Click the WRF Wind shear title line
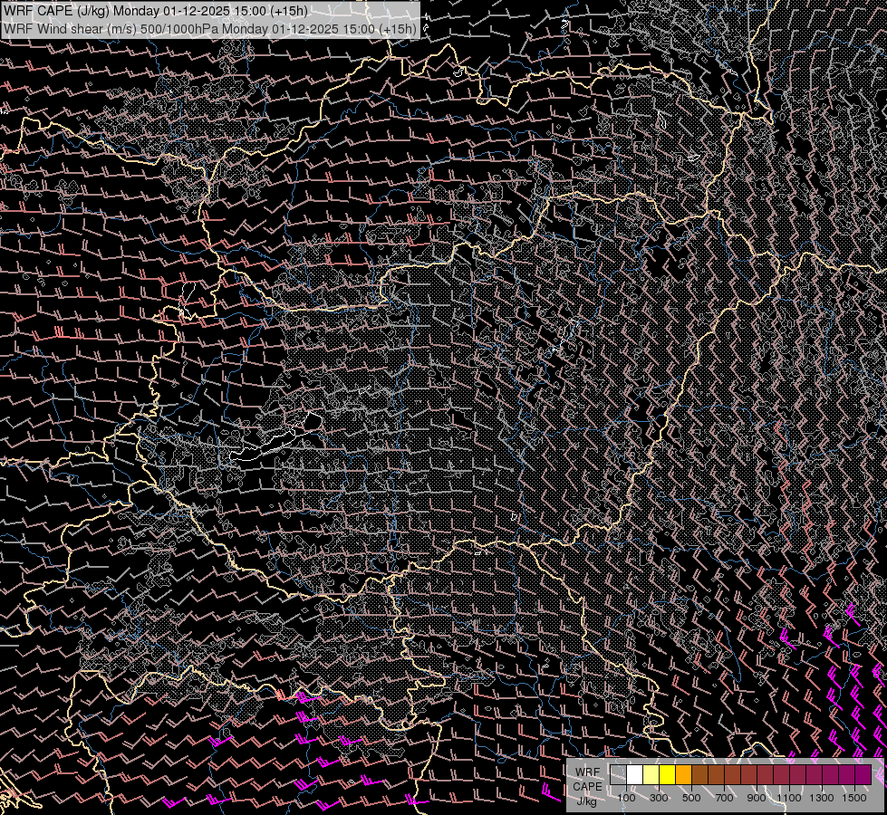 pyautogui.click(x=210, y=28)
